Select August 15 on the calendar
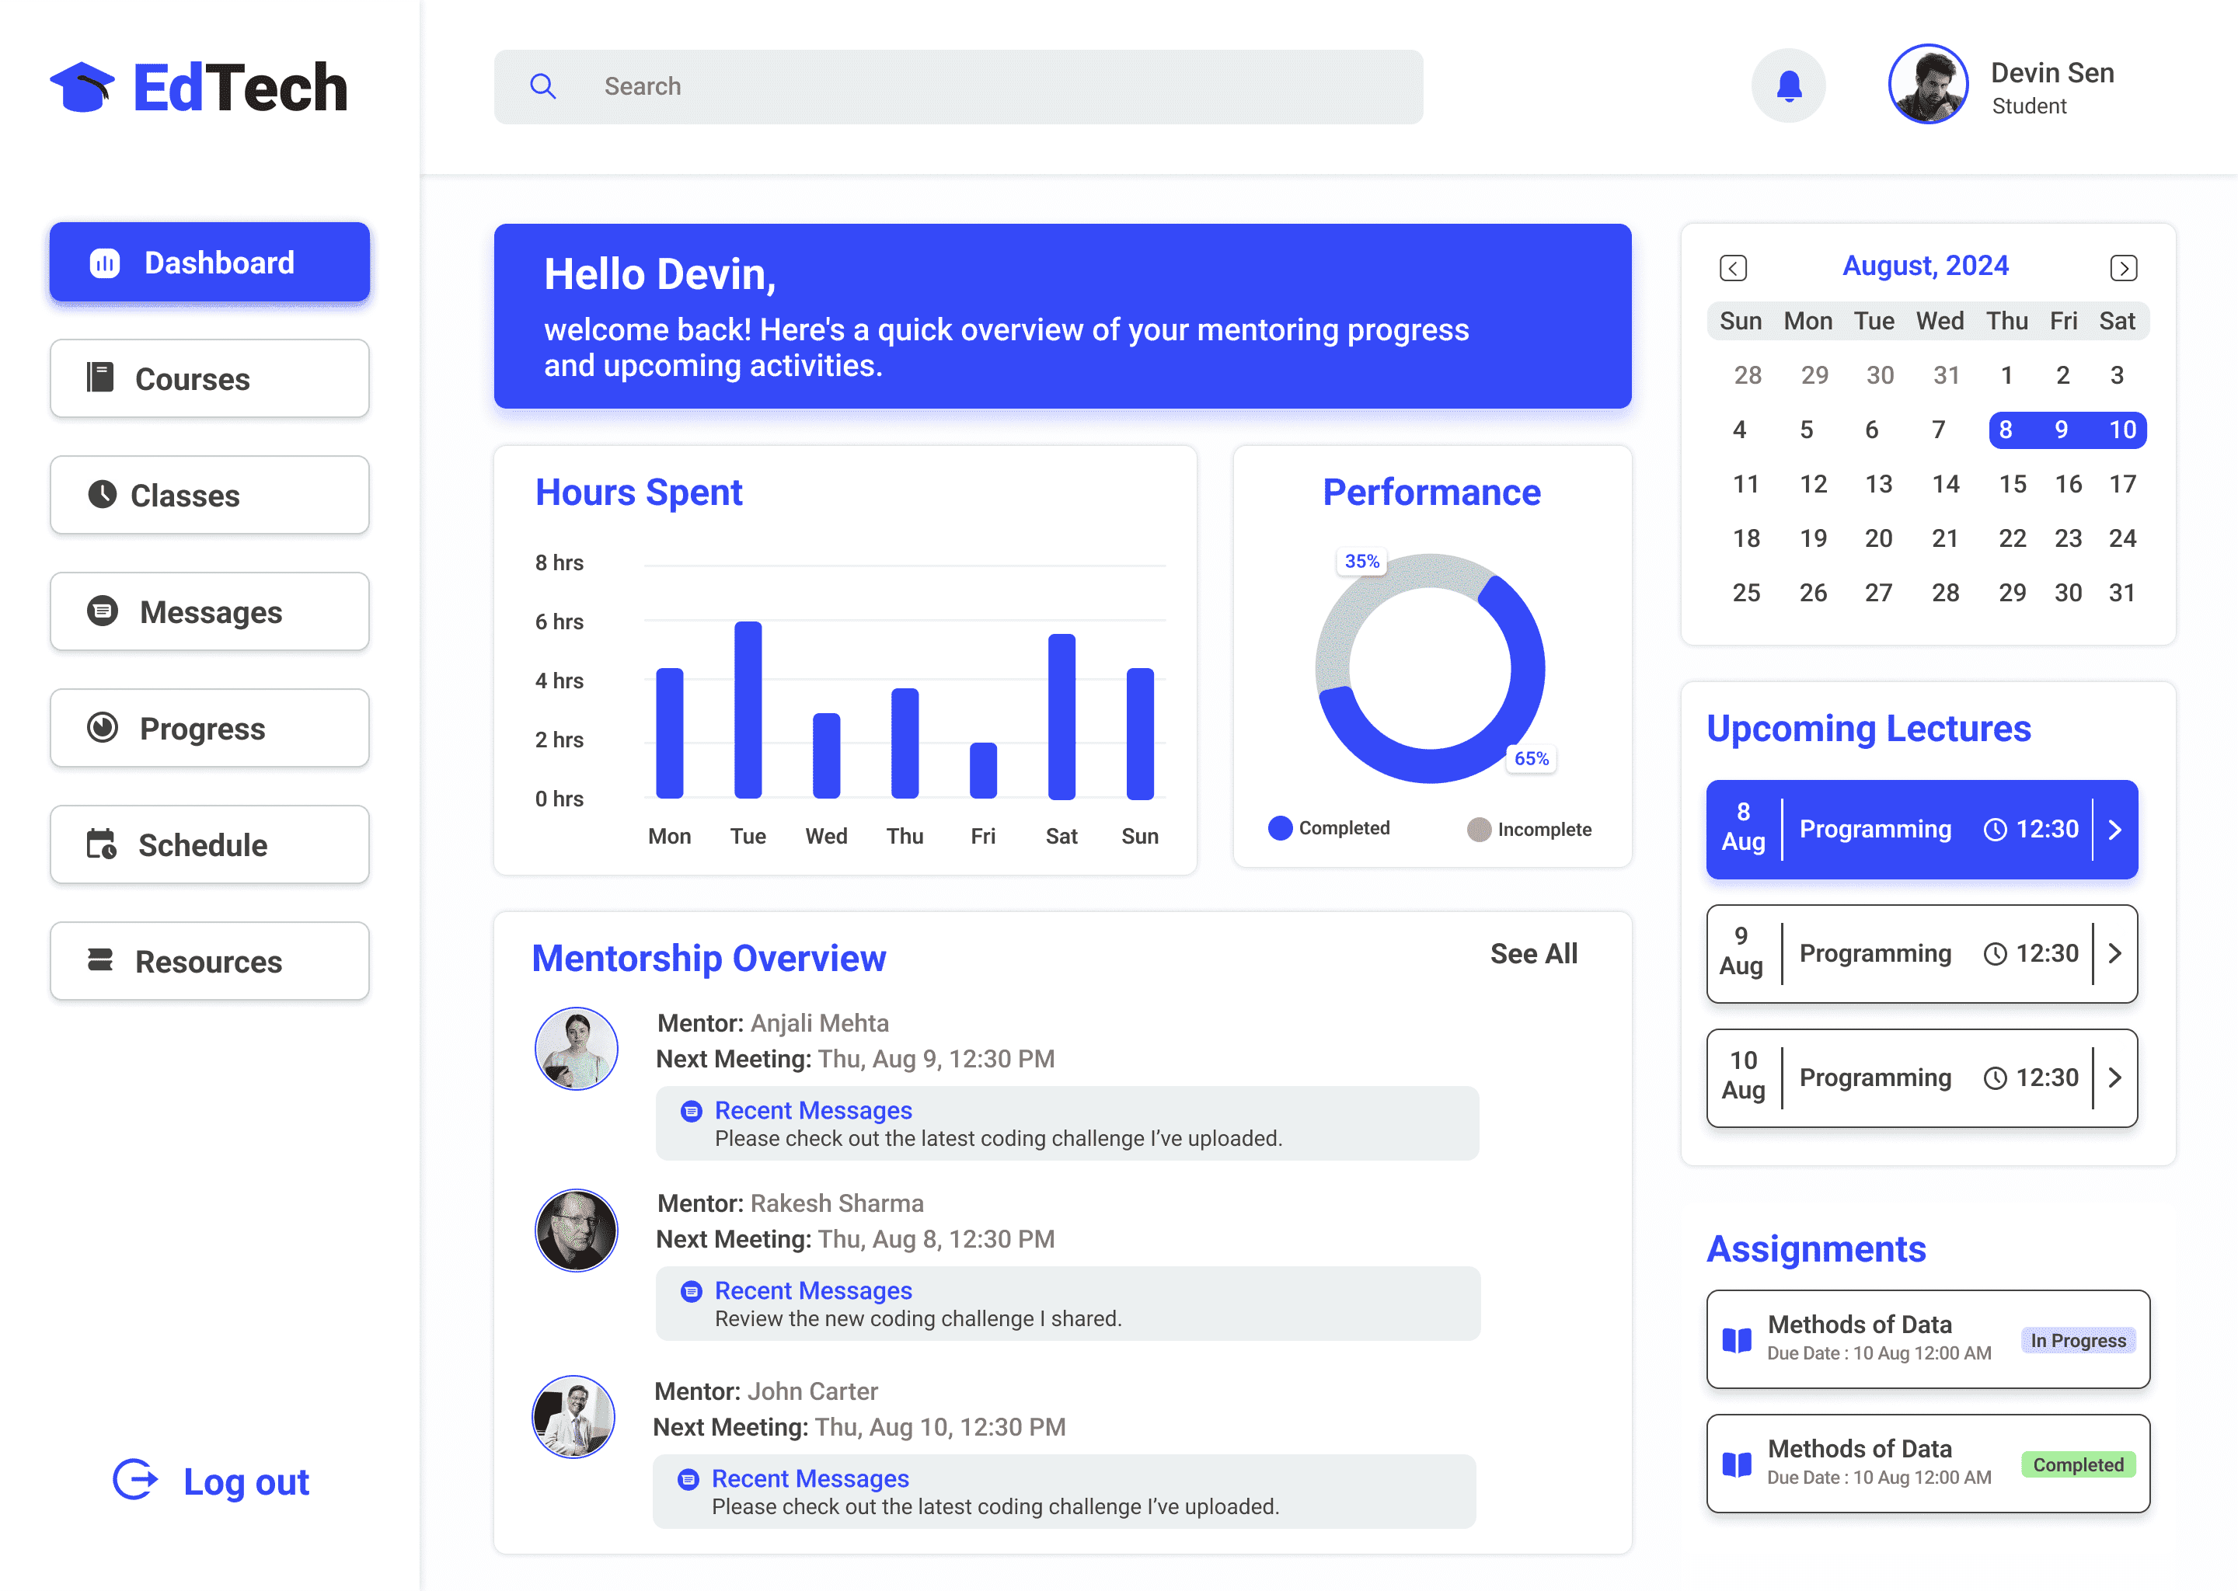This screenshot has height=1591, width=2238. point(2012,484)
